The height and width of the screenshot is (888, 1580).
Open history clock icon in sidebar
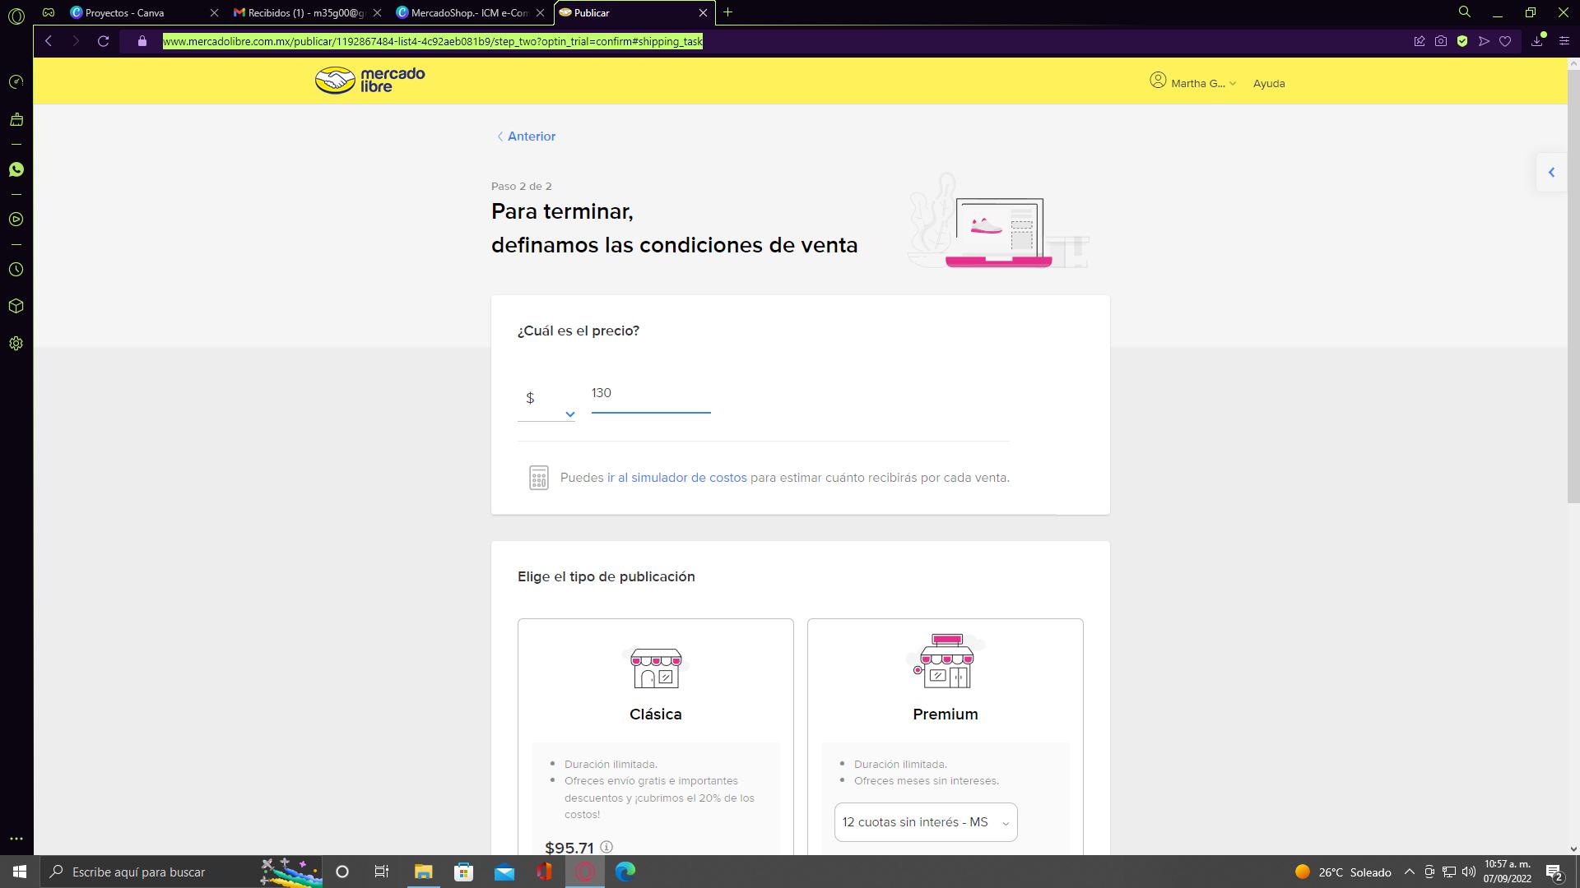[16, 270]
